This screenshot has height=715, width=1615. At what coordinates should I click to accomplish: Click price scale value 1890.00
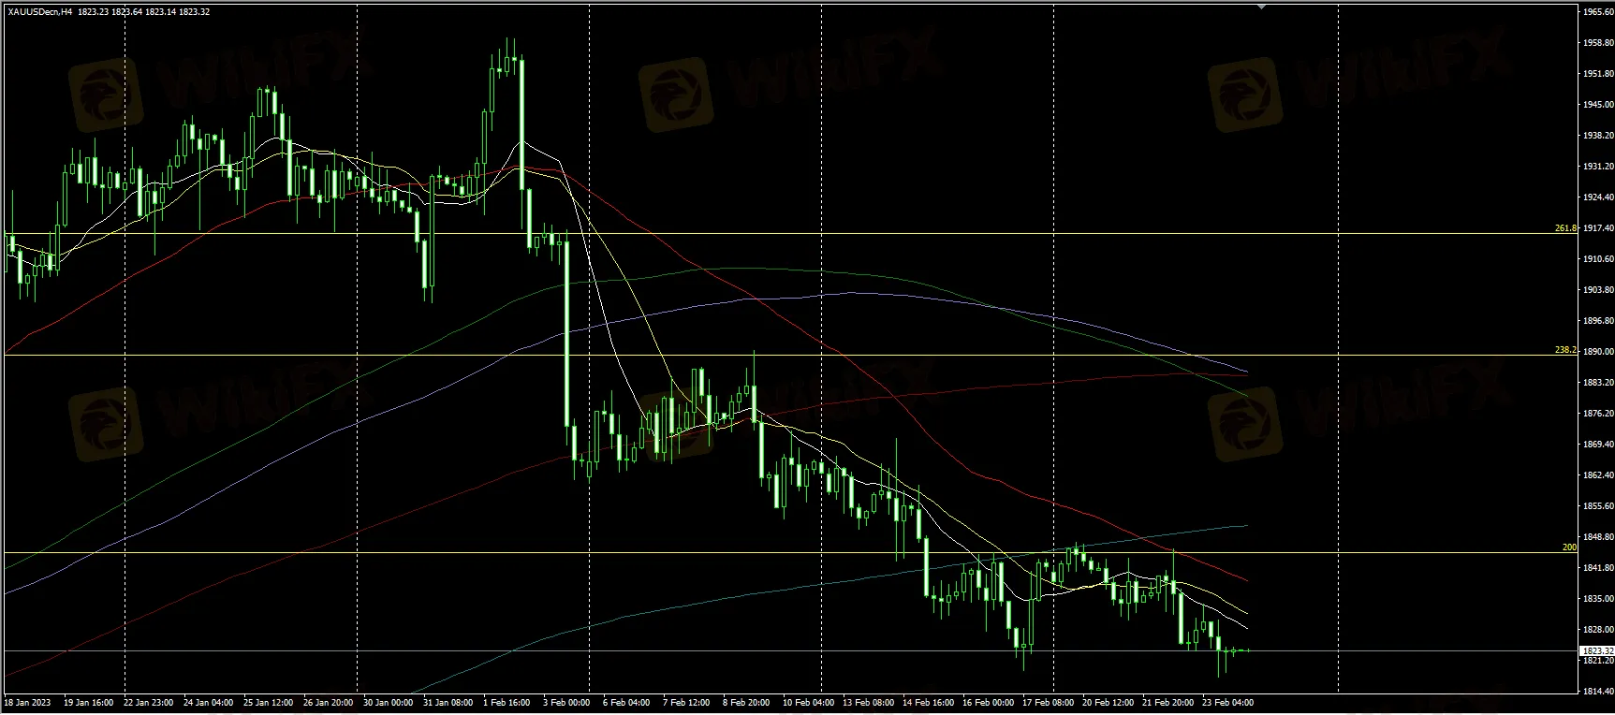pyautogui.click(x=1596, y=351)
